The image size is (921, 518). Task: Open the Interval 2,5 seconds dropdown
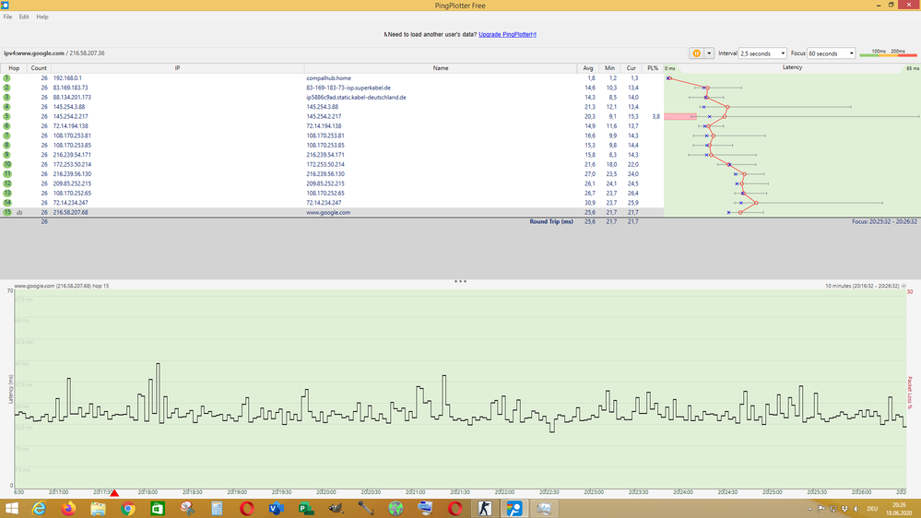click(762, 53)
